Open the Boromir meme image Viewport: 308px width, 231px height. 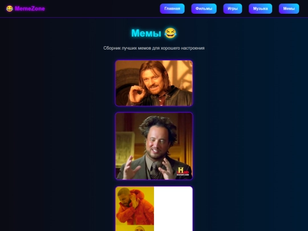(x=154, y=83)
